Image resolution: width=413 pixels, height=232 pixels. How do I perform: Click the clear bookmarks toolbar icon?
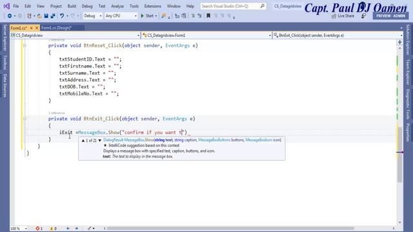[229, 16]
